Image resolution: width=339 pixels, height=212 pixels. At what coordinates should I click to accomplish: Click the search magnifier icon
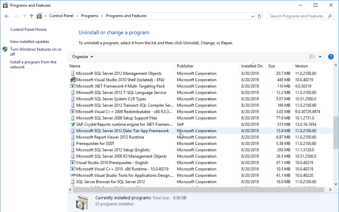[330, 16]
